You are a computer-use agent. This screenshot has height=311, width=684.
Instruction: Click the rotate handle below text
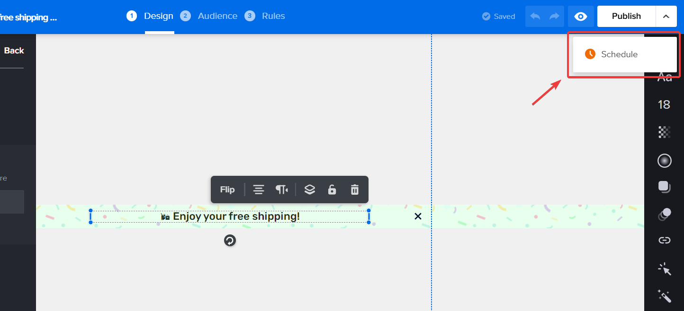pyautogui.click(x=230, y=241)
